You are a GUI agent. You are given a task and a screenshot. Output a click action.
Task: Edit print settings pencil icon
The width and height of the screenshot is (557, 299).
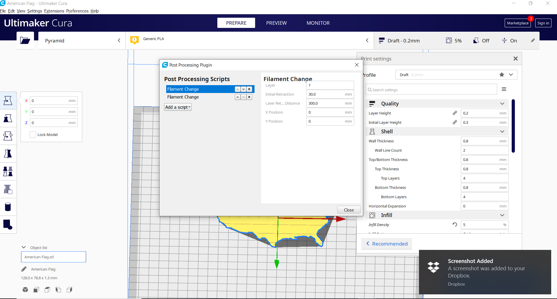[x=533, y=40]
